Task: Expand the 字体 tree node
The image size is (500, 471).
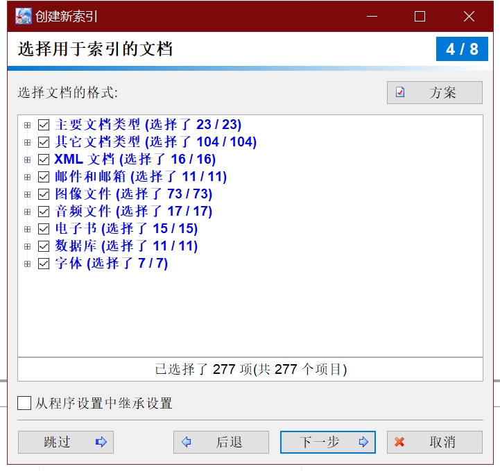Action: tap(28, 264)
